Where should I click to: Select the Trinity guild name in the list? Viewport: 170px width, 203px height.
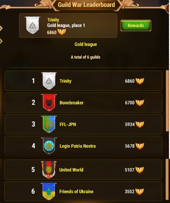pyautogui.click(x=65, y=81)
